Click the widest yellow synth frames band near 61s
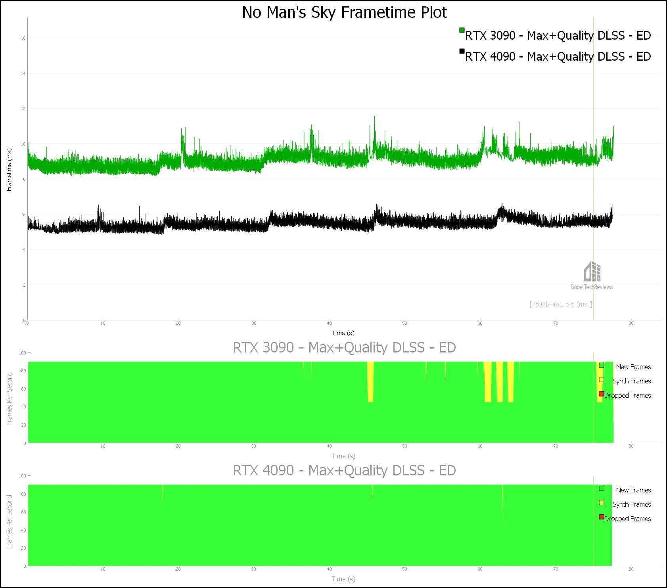667x588 pixels. pos(488,381)
